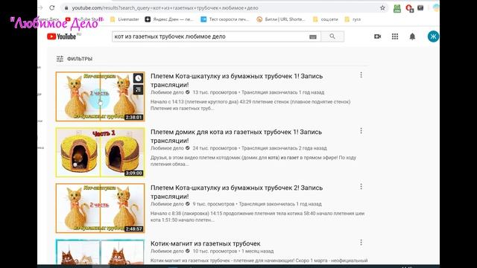The image size is (477, 268).
Task: Open the Тест скорости печати bookmark
Action: [225, 19]
